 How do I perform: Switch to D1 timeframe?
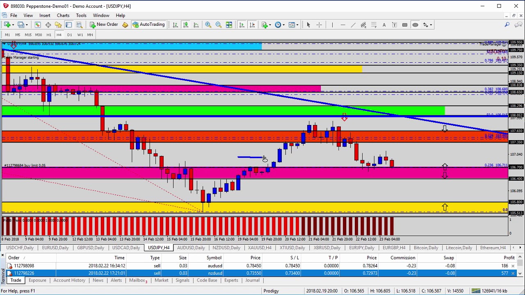69,35
